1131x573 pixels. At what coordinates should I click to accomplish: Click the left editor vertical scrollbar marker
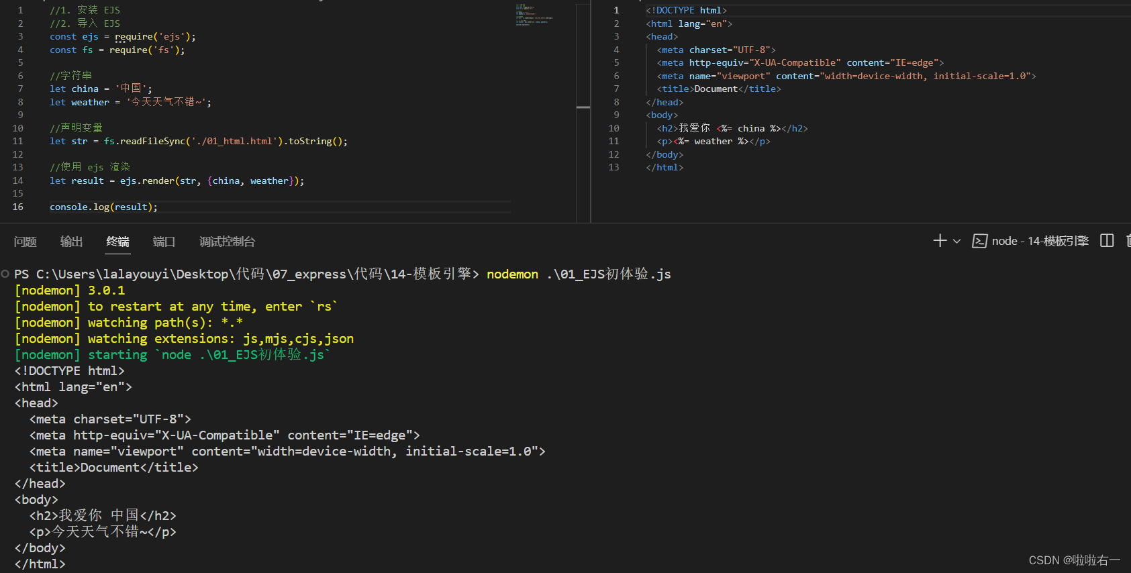click(x=583, y=107)
